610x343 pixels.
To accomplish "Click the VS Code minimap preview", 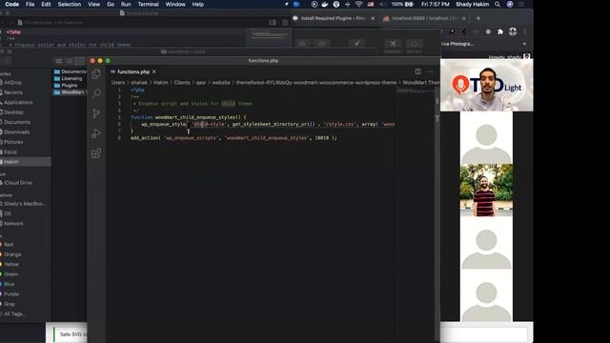I will (416, 91).
